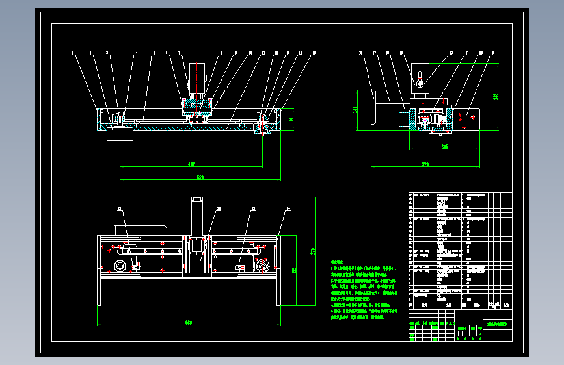Click balloon callout 12 above the front view
The image size is (564, 365).
click(276, 53)
